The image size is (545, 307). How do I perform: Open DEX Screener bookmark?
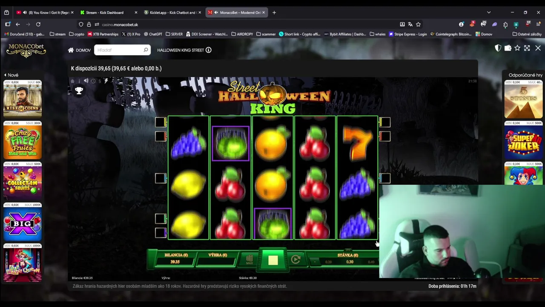tap(207, 34)
